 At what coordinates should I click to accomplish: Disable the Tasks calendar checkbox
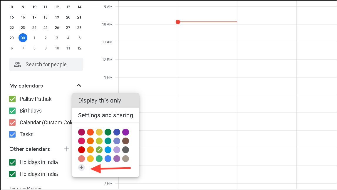click(x=12, y=134)
